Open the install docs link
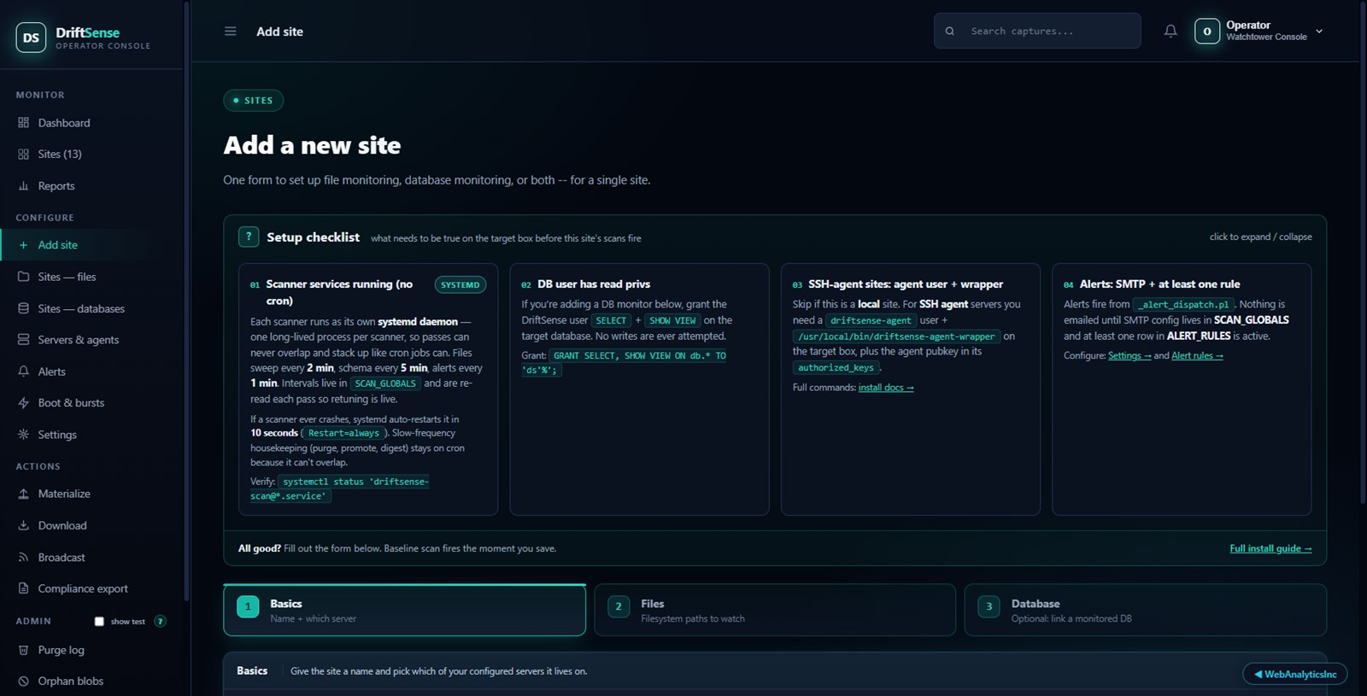The image size is (1367, 696). click(886, 388)
